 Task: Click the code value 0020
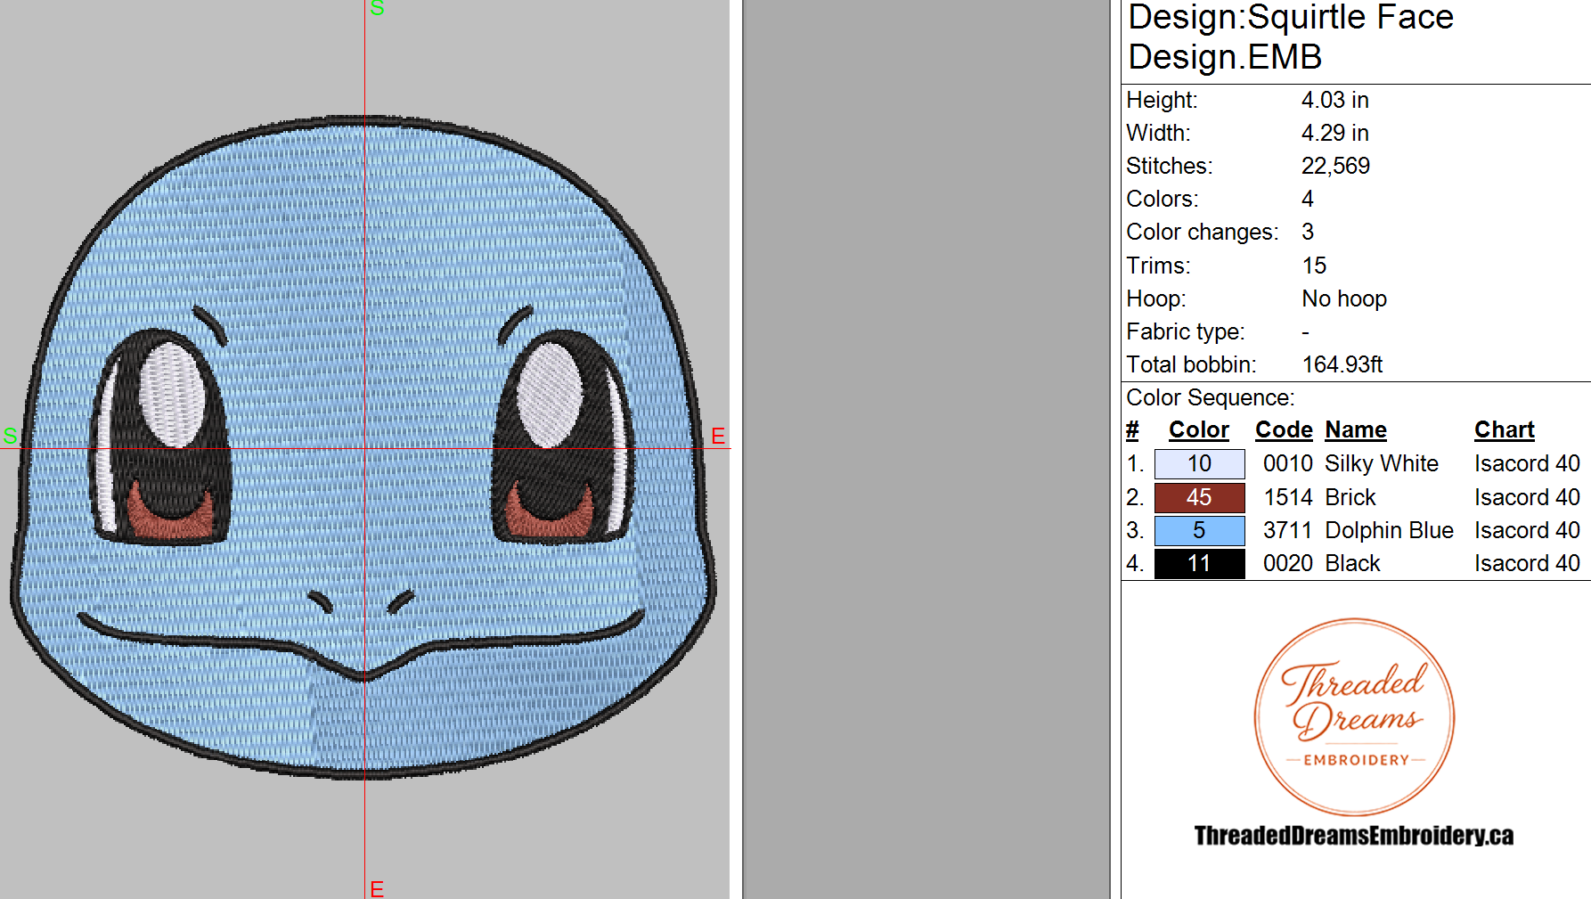point(1287,563)
